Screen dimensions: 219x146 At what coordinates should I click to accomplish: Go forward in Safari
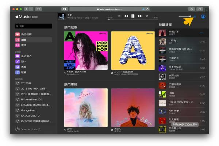point(31,9)
